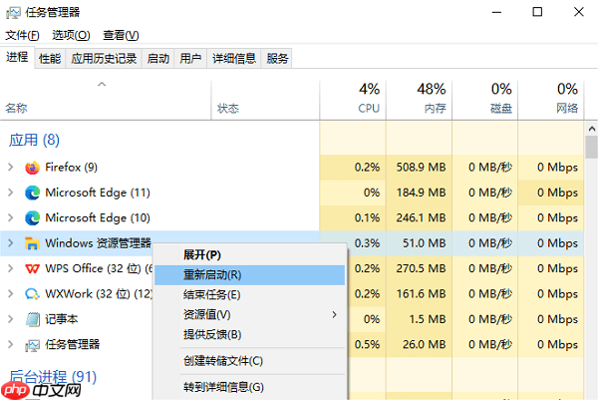Expand the Firefox (9) process group
The height and width of the screenshot is (400, 598).
pos(11,167)
